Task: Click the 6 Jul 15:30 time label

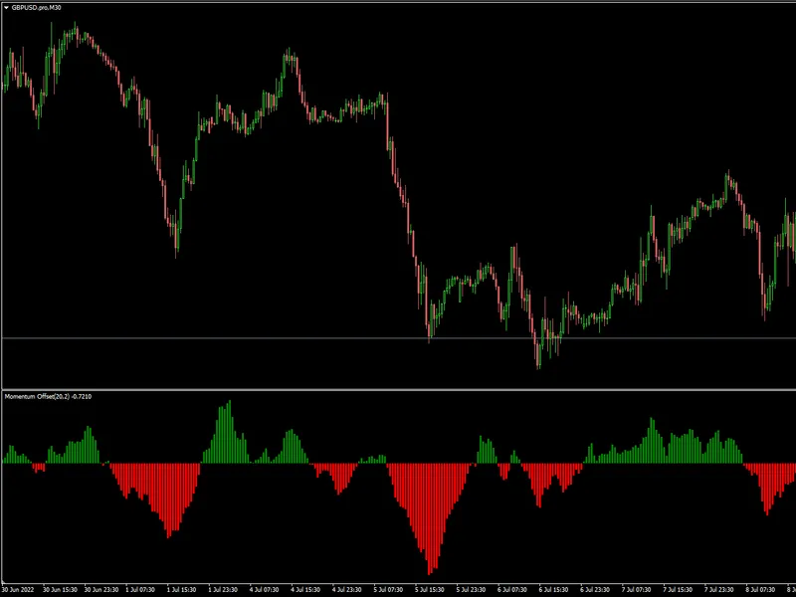Action: click(x=553, y=590)
